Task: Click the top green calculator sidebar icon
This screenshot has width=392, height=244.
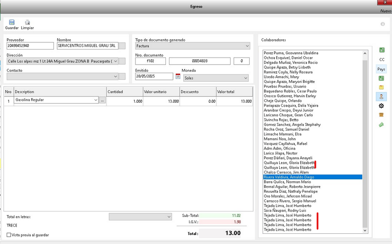Action: 381,50
